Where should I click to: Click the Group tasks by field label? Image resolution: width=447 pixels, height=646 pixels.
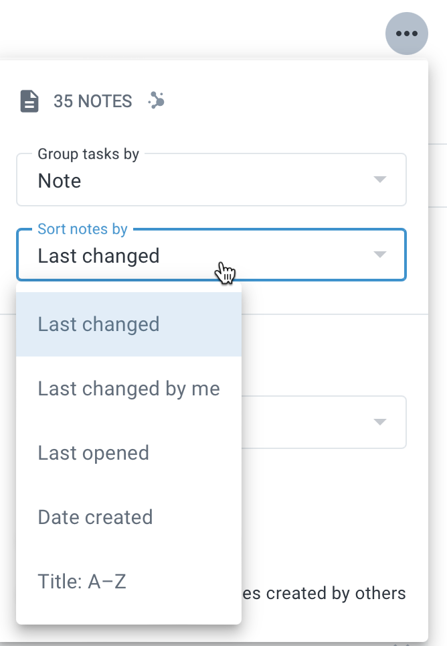(x=88, y=154)
